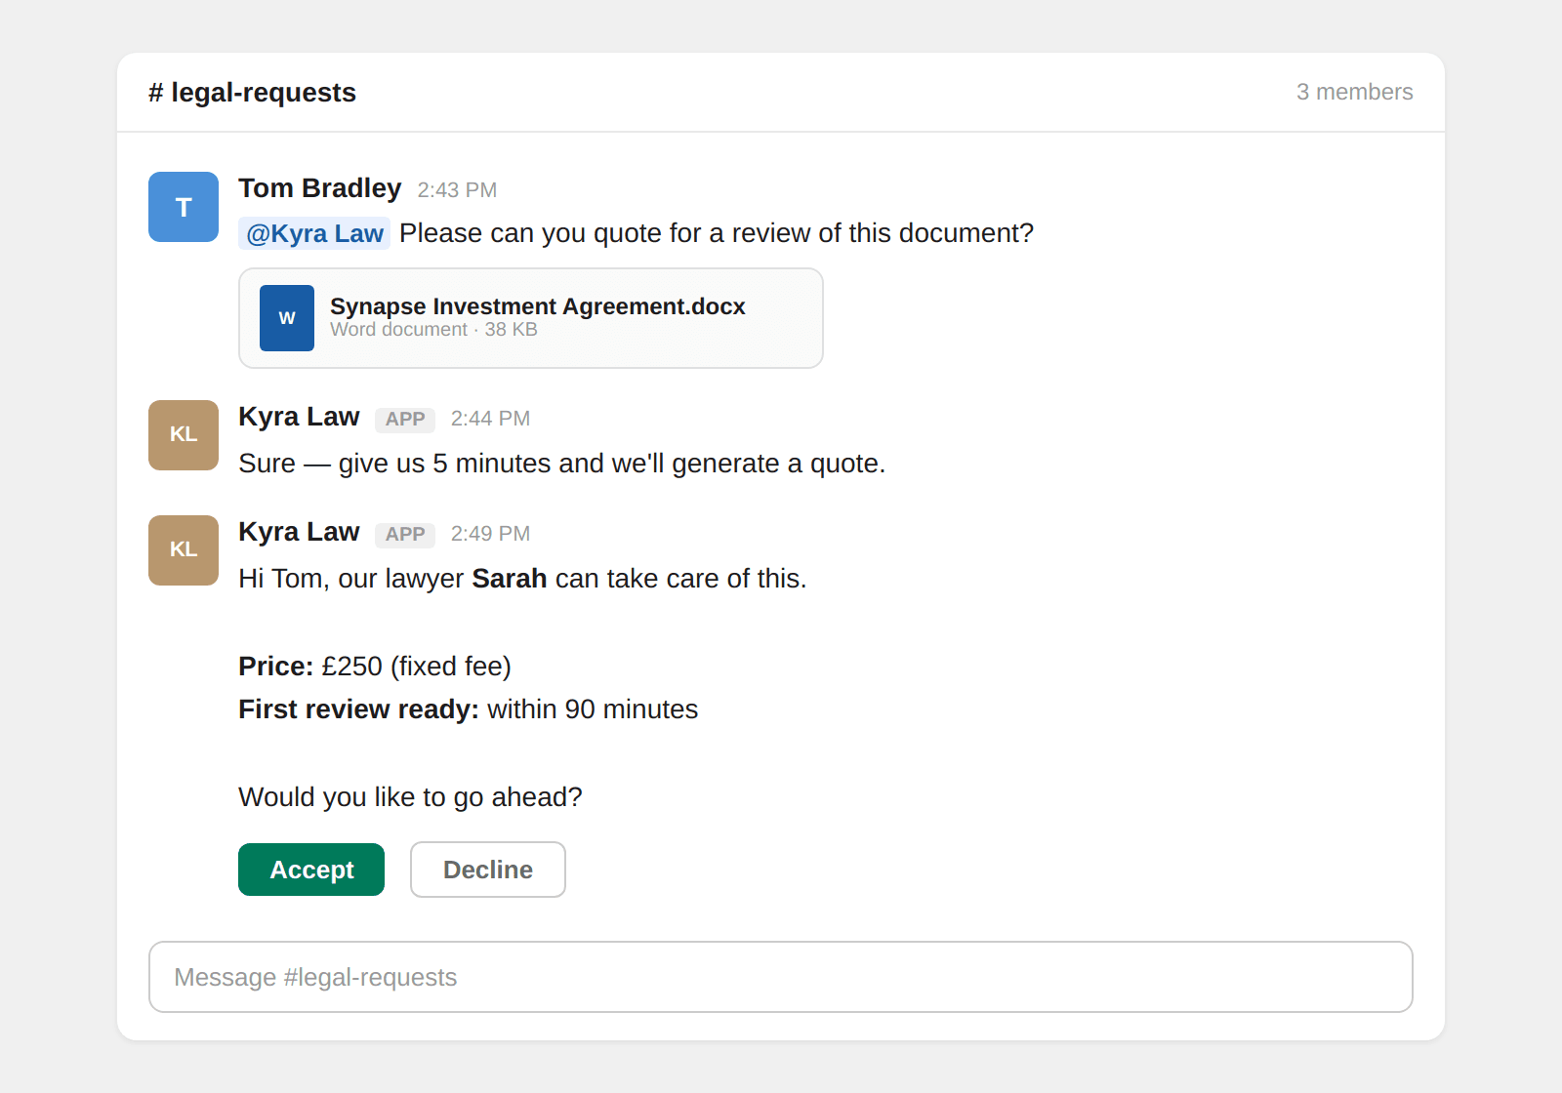The image size is (1562, 1093).
Task: Click the APP badge on the 2:49 PM message
Action: coord(404,535)
